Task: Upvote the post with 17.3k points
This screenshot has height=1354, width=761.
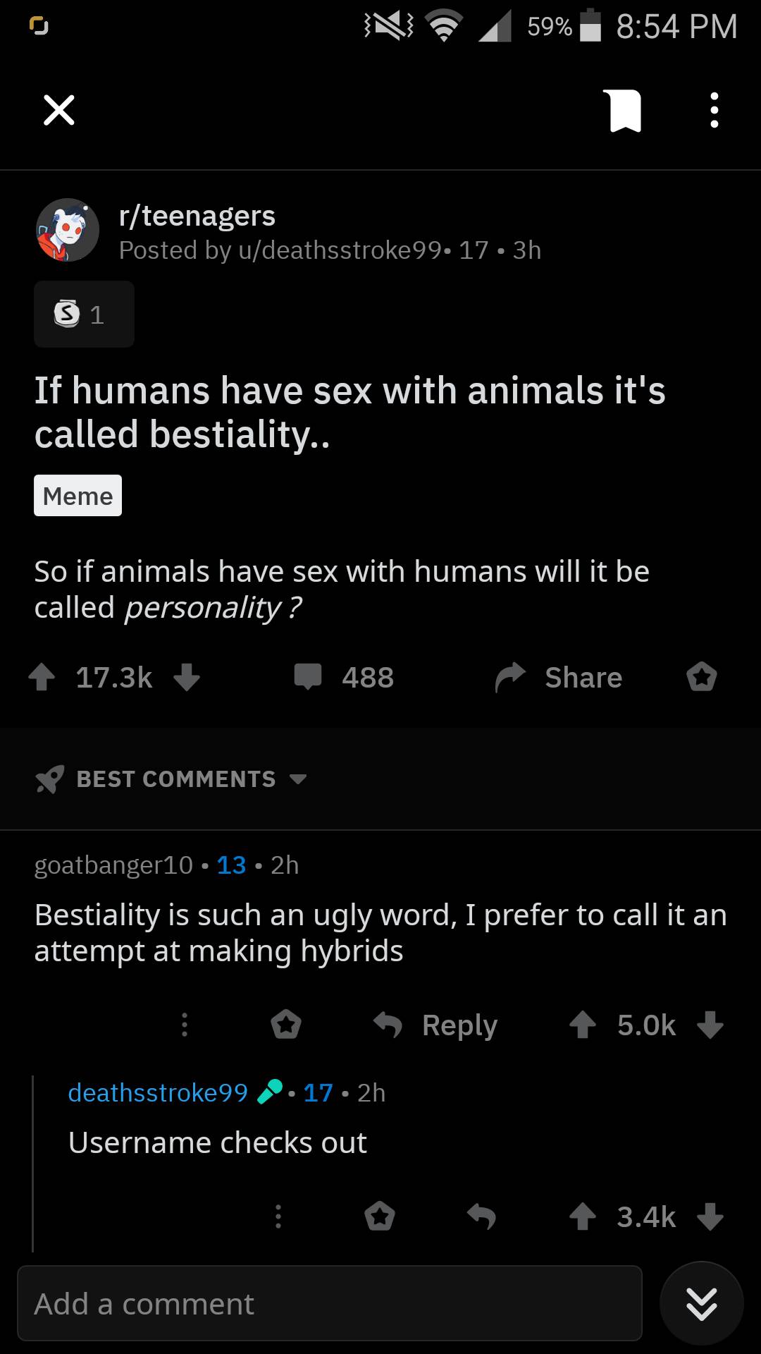Action: pyautogui.click(x=42, y=677)
